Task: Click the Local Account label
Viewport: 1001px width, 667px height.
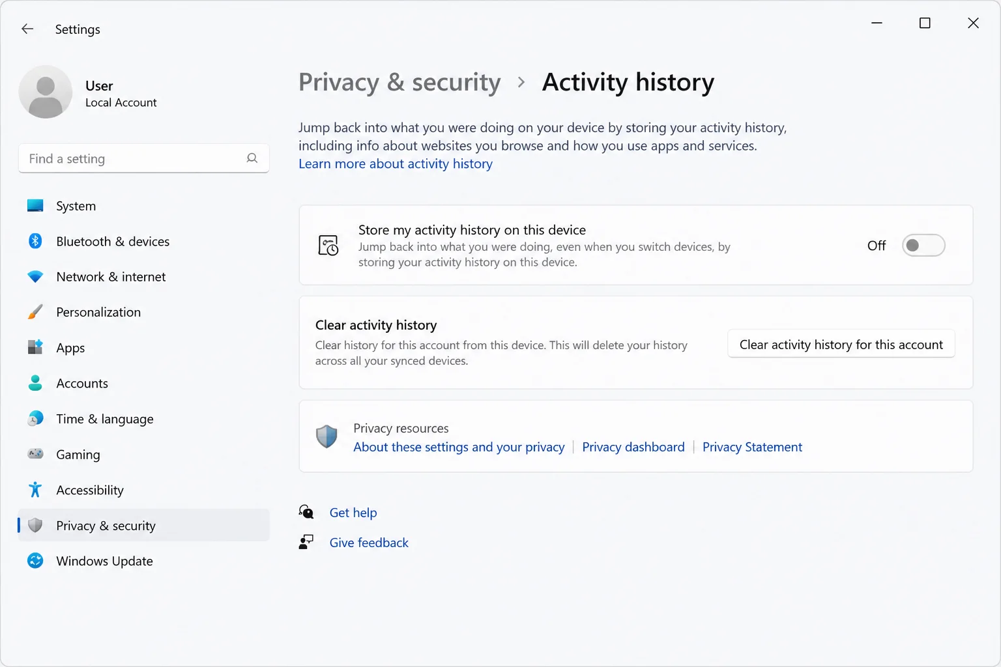Action: pyautogui.click(x=121, y=102)
